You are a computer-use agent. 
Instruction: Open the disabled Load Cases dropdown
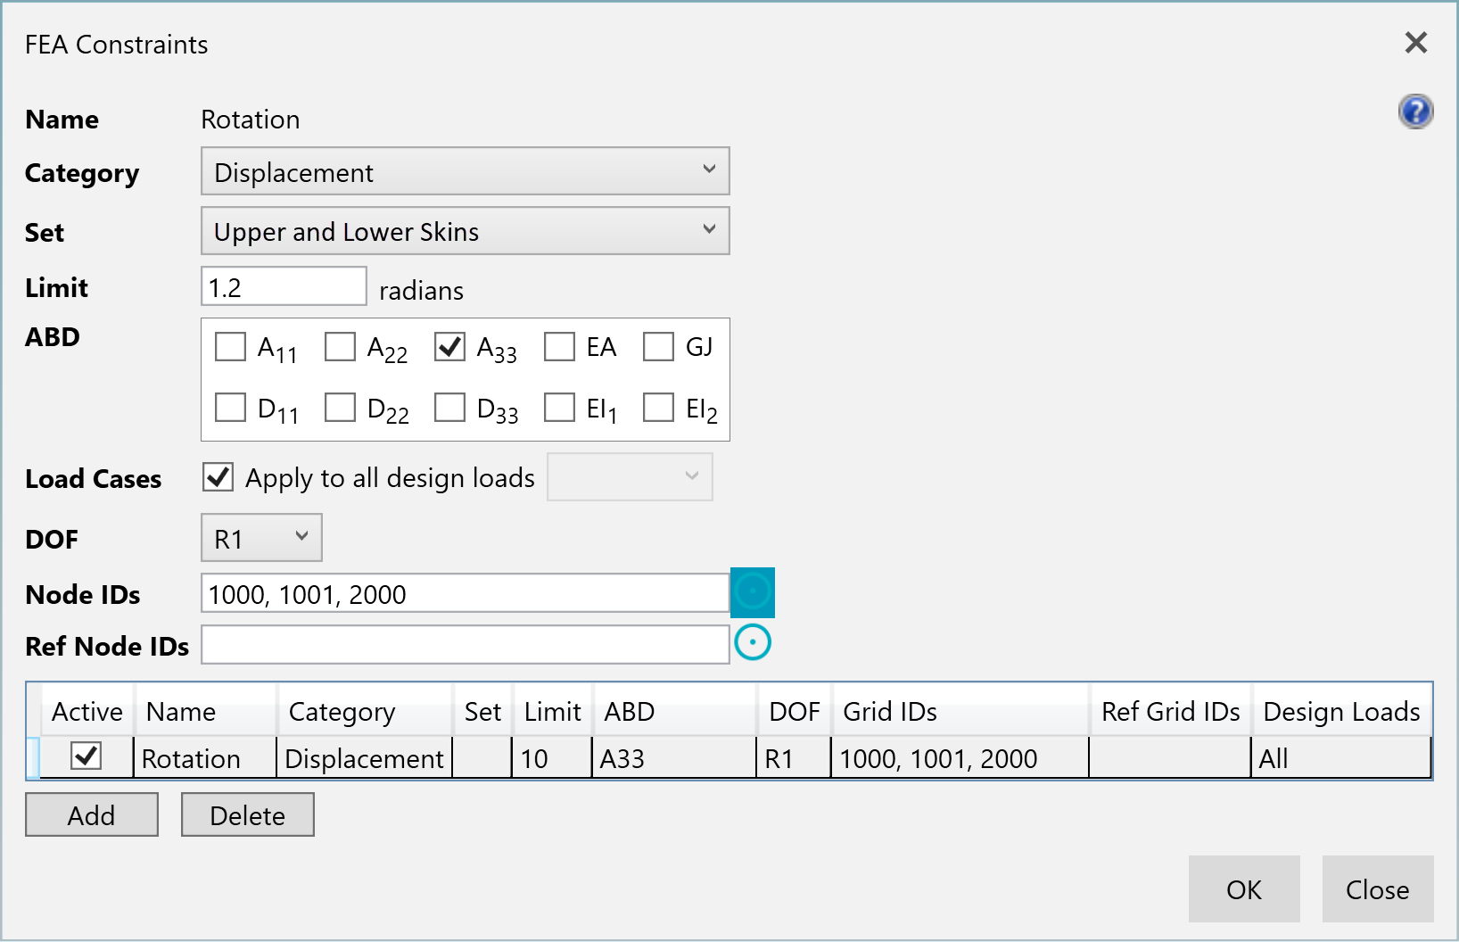[x=630, y=477]
